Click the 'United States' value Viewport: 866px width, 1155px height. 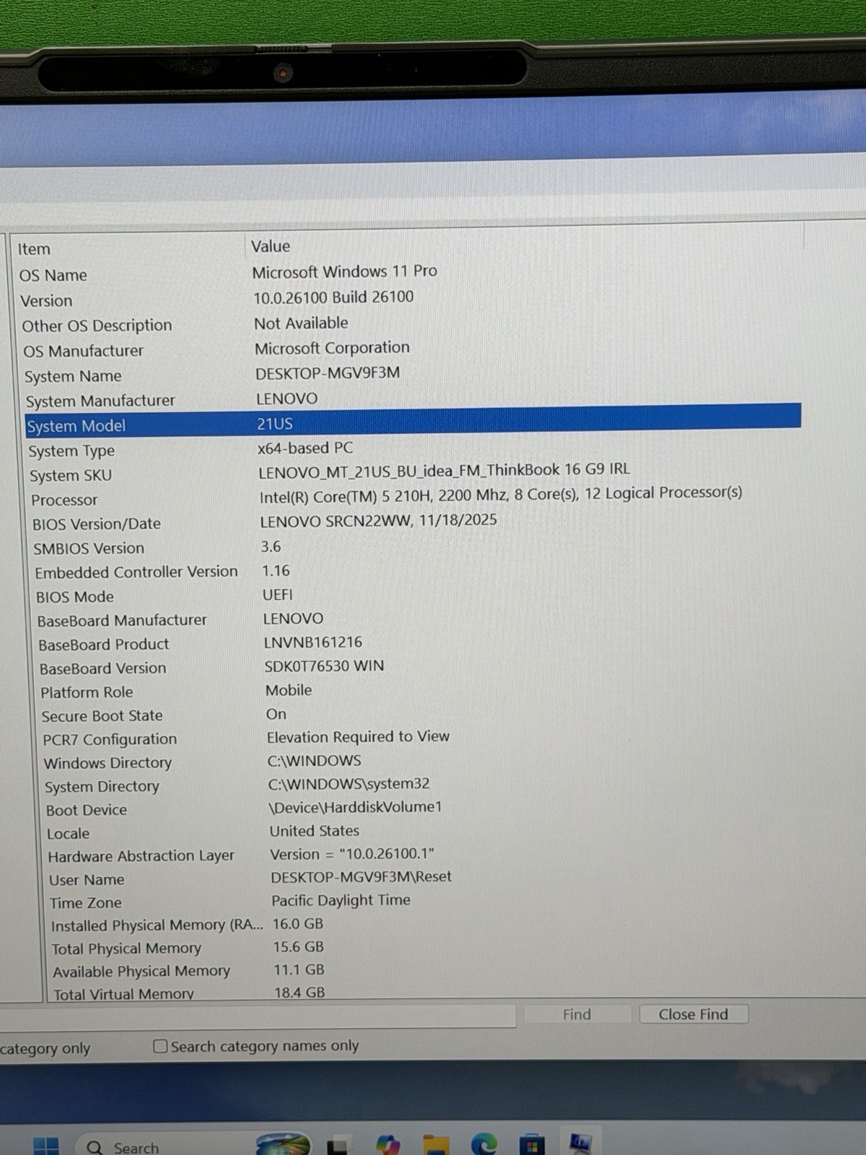pos(315,831)
